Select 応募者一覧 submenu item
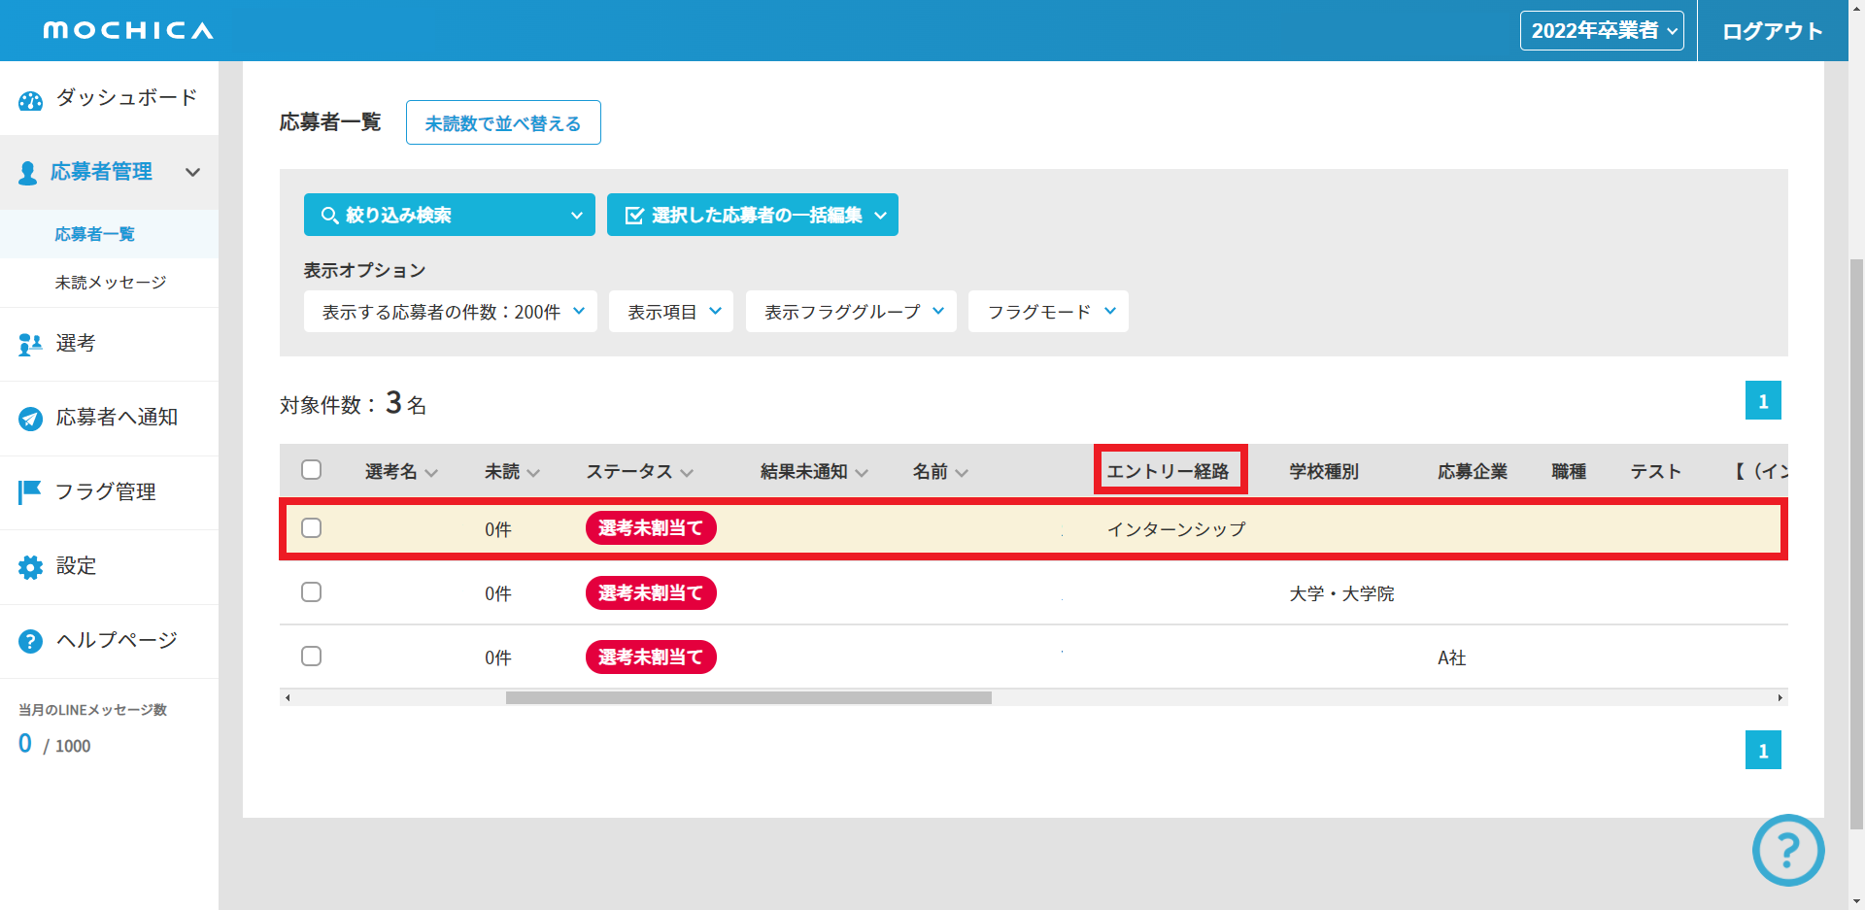This screenshot has width=1865, height=910. coord(95,234)
